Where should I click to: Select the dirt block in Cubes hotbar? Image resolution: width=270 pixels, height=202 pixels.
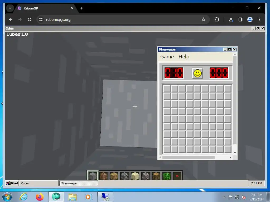pyautogui.click(x=103, y=176)
